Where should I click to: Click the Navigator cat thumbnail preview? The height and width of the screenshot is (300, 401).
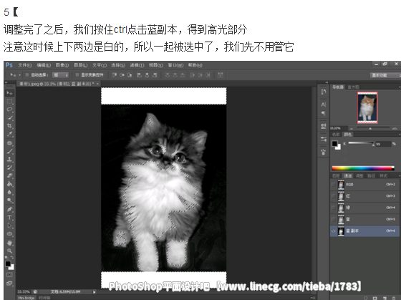[367, 107]
